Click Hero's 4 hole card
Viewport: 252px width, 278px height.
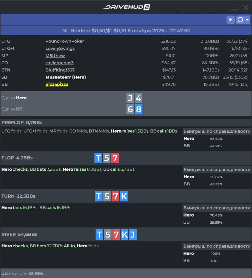click(138, 98)
